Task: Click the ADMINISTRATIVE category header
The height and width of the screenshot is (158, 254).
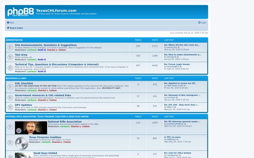Action: tap(14, 40)
